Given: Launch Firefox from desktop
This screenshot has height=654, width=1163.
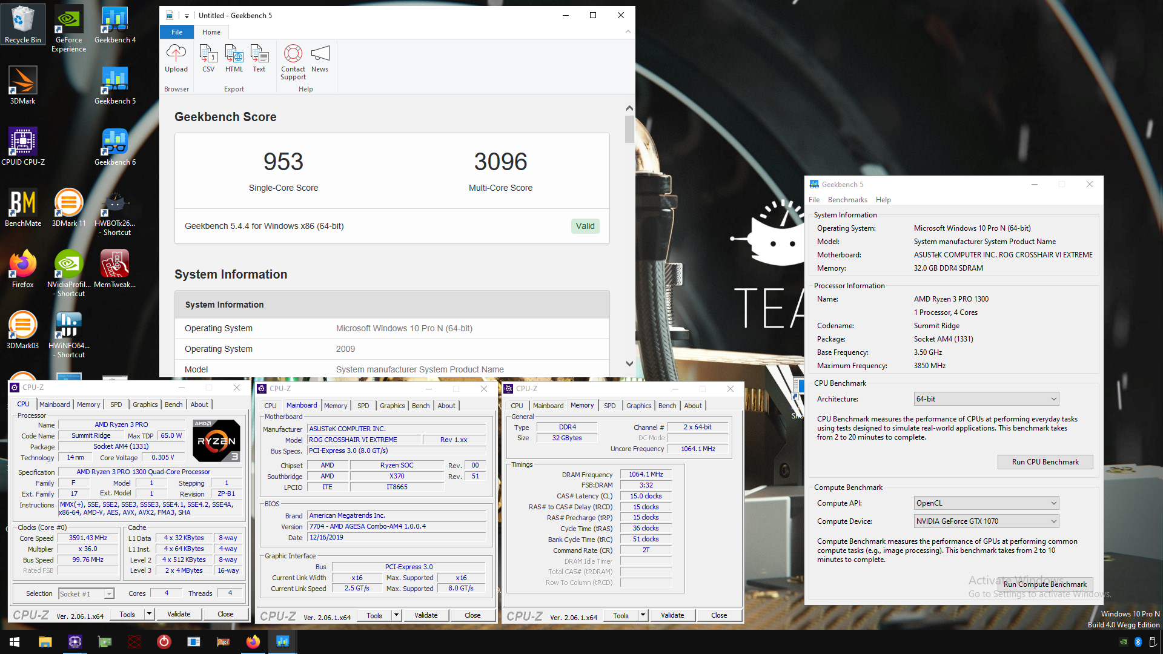Looking at the screenshot, I should coord(23,269).
